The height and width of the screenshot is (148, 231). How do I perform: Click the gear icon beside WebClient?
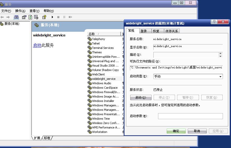pyautogui.click(x=90, y=74)
